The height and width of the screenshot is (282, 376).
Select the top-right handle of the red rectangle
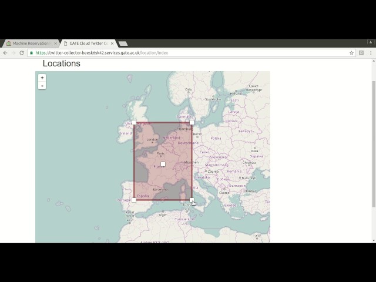(192, 123)
